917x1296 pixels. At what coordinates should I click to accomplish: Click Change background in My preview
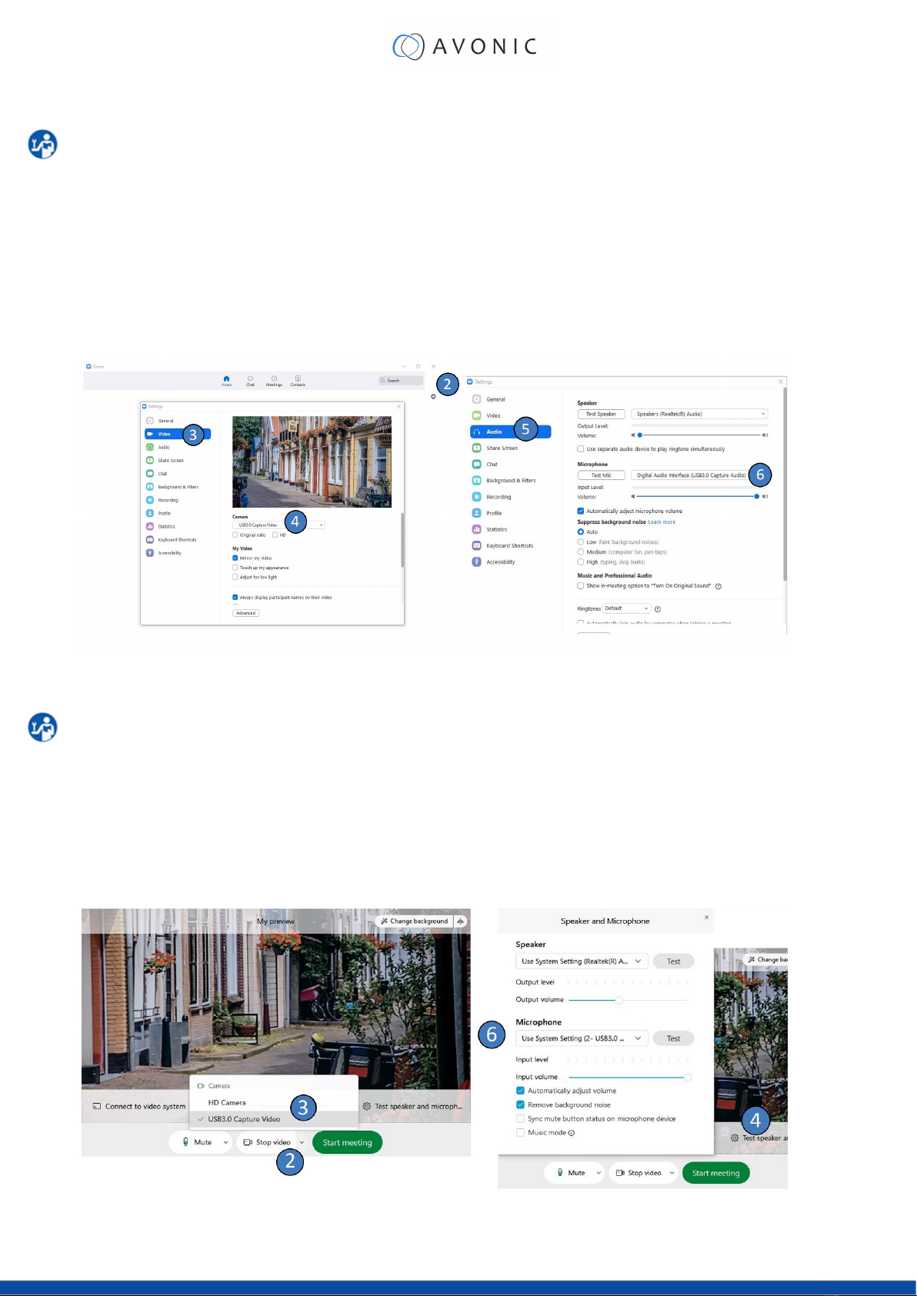(x=414, y=921)
